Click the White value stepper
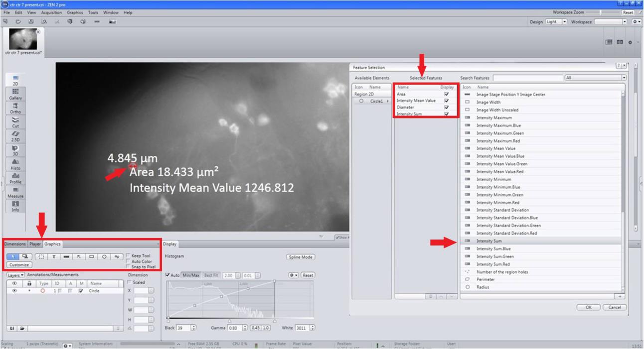The width and height of the screenshot is (644, 349). pyautogui.click(x=313, y=328)
